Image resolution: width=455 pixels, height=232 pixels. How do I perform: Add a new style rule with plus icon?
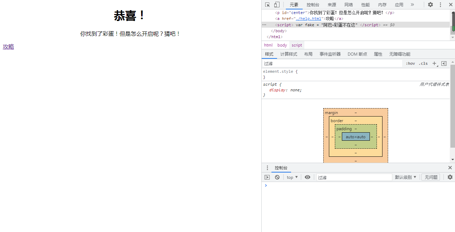434,63
